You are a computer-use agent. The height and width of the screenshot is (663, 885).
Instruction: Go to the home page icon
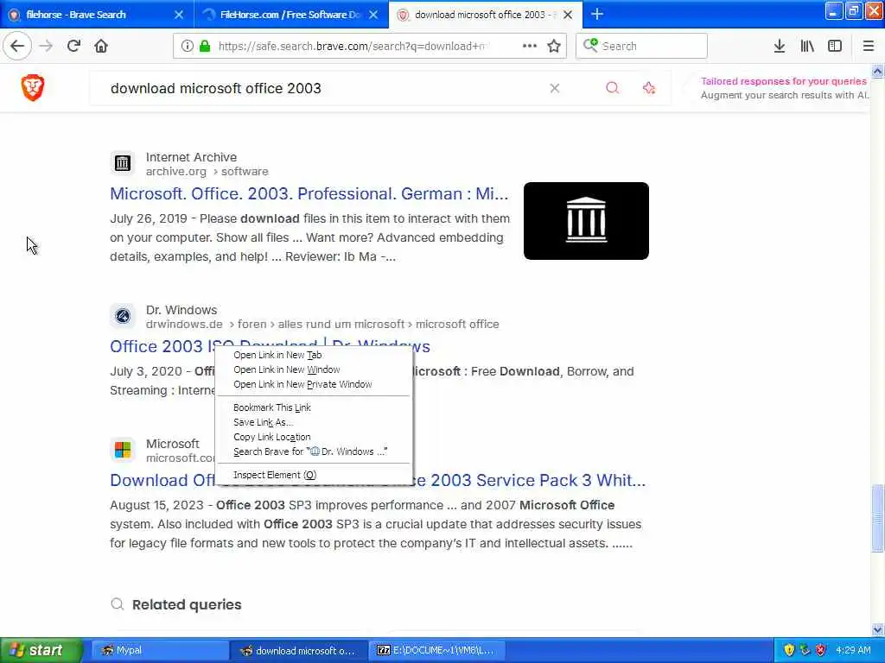pyautogui.click(x=101, y=46)
